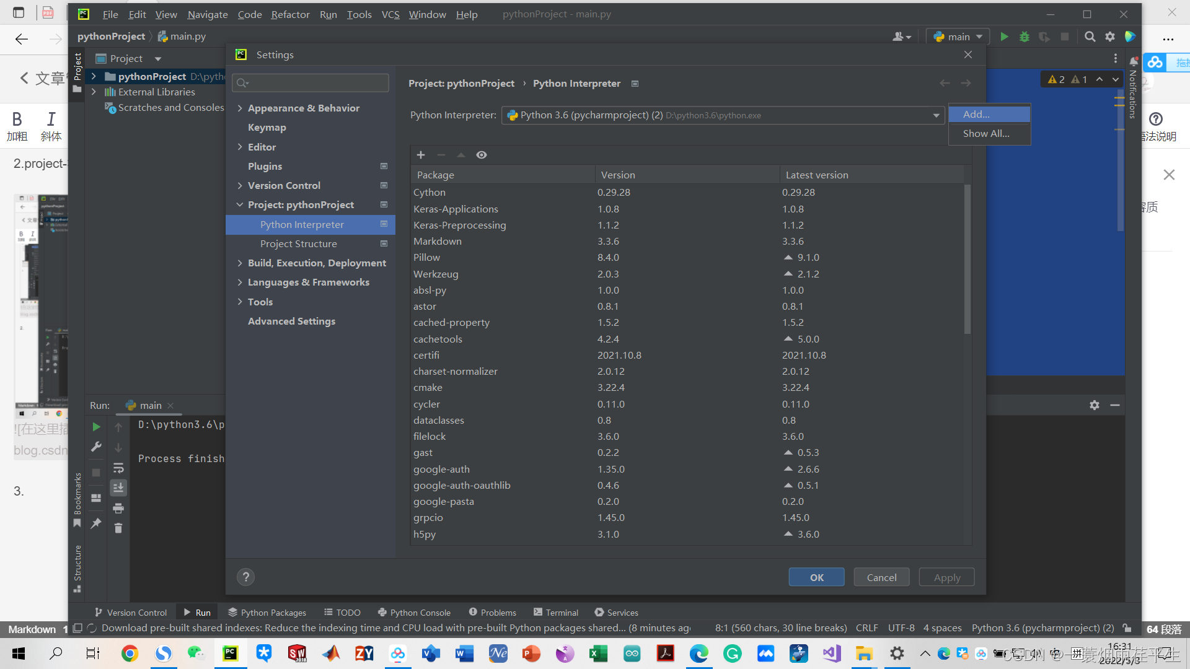Open IDE settings gear in the toolbar
This screenshot has height=669, width=1190.
pos(1110,37)
